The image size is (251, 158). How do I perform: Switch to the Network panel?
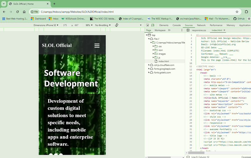point(201,25)
